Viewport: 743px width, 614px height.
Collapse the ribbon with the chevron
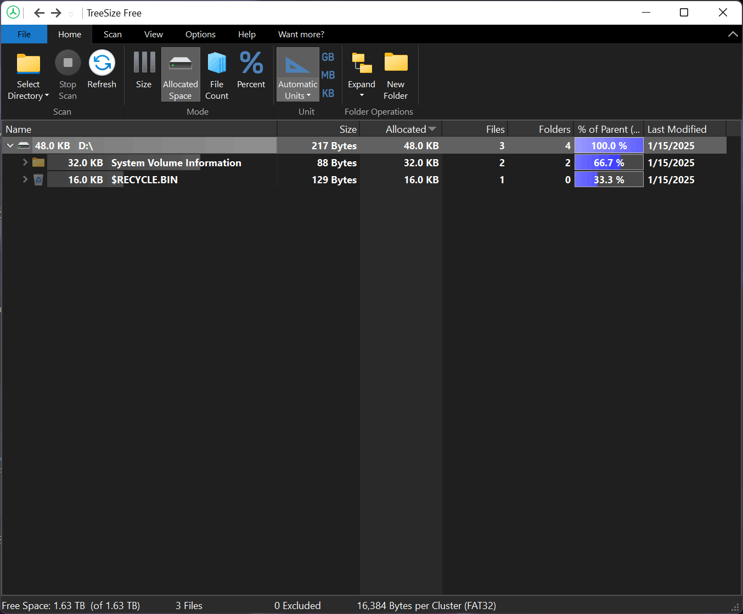click(x=733, y=34)
